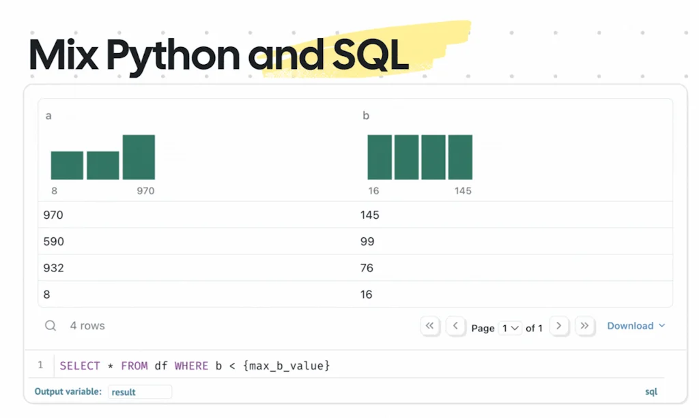
Task: Click the Output variable field containing result
Action: 139,392
